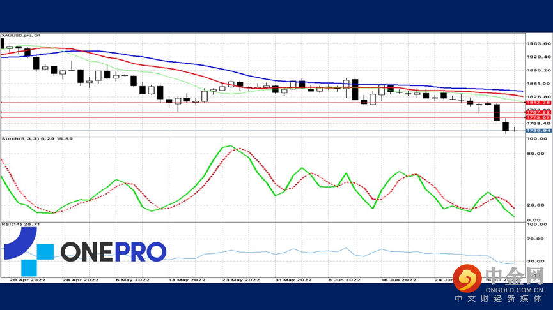Click the 1861.00 price axis value
553x310 pixels.
(538, 84)
